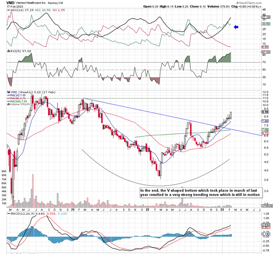273x254 pixels.
Task: Click the 6.55 -DI tag on right axis
Action: click(266, 47)
